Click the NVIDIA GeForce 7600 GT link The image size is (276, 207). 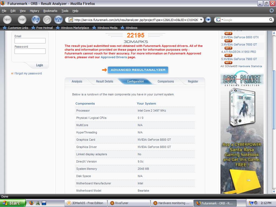click(240, 44)
